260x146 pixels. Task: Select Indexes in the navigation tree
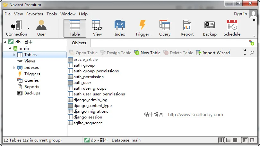pyautogui.click(x=31, y=68)
